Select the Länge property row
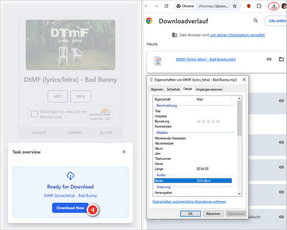287x230 pixels. tap(193, 169)
